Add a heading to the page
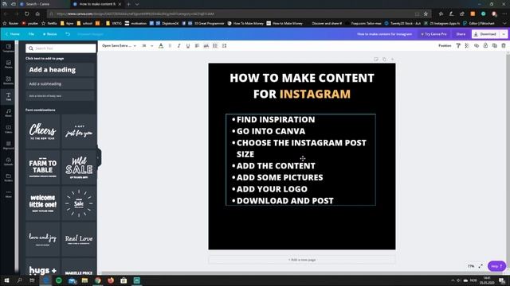 (61, 70)
